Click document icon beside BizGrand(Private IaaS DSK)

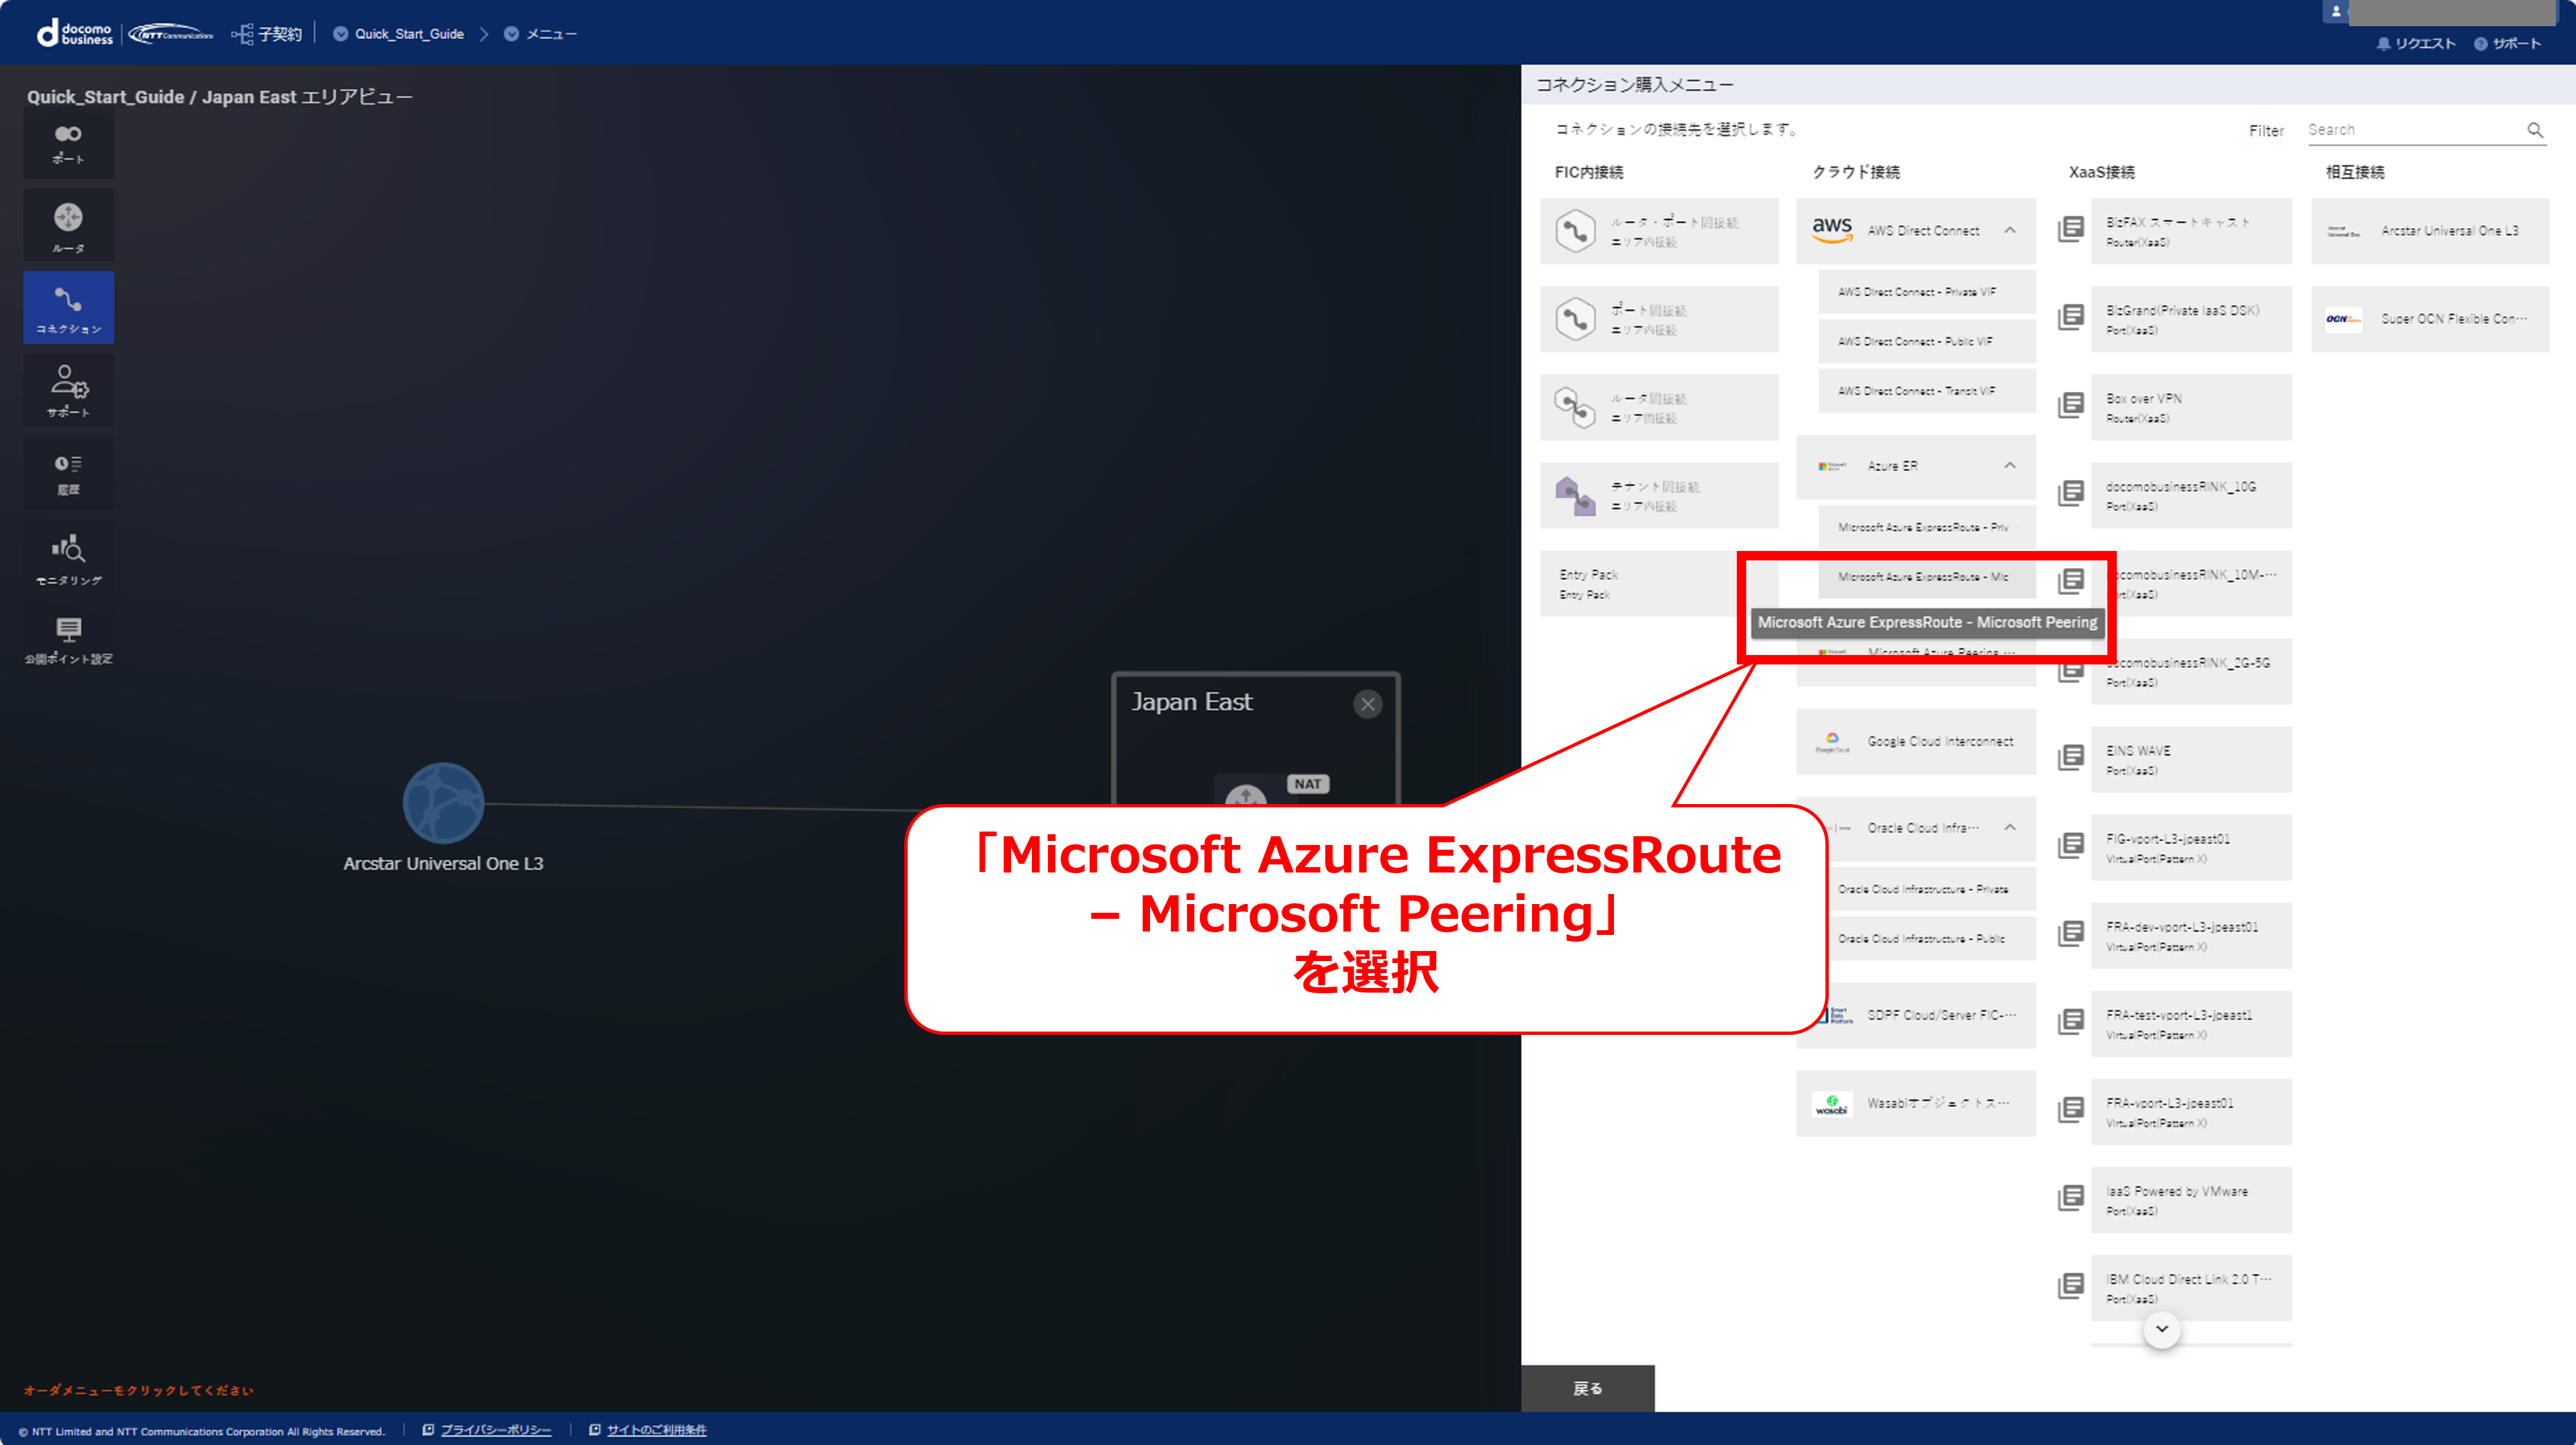click(2071, 318)
